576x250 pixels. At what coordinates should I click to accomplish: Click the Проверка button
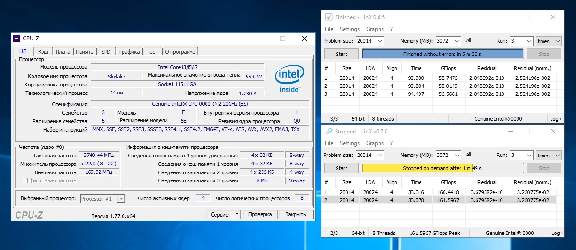pyautogui.click(x=260, y=214)
